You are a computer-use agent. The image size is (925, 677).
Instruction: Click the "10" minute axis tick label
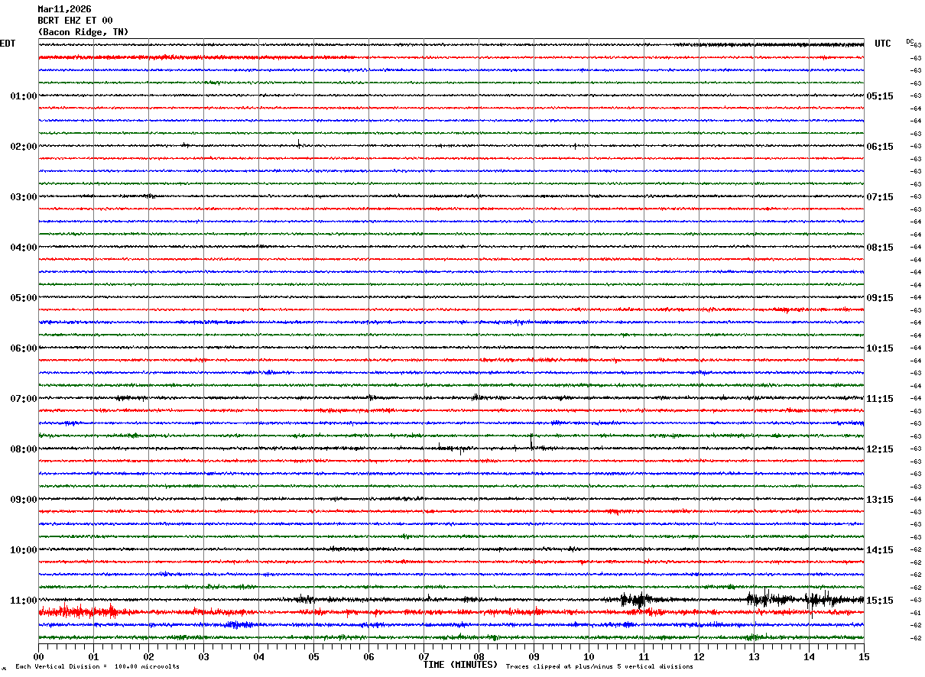(589, 657)
